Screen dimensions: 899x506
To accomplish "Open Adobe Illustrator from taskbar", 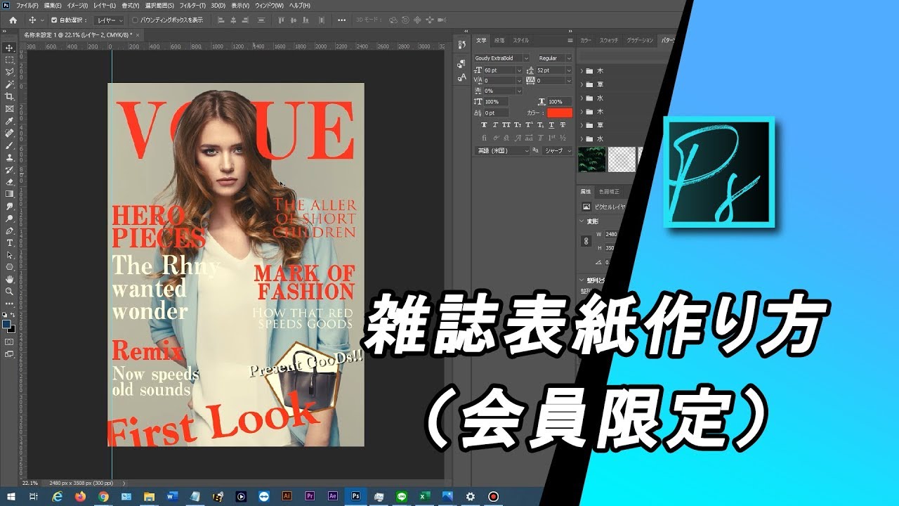I will pos(287,496).
